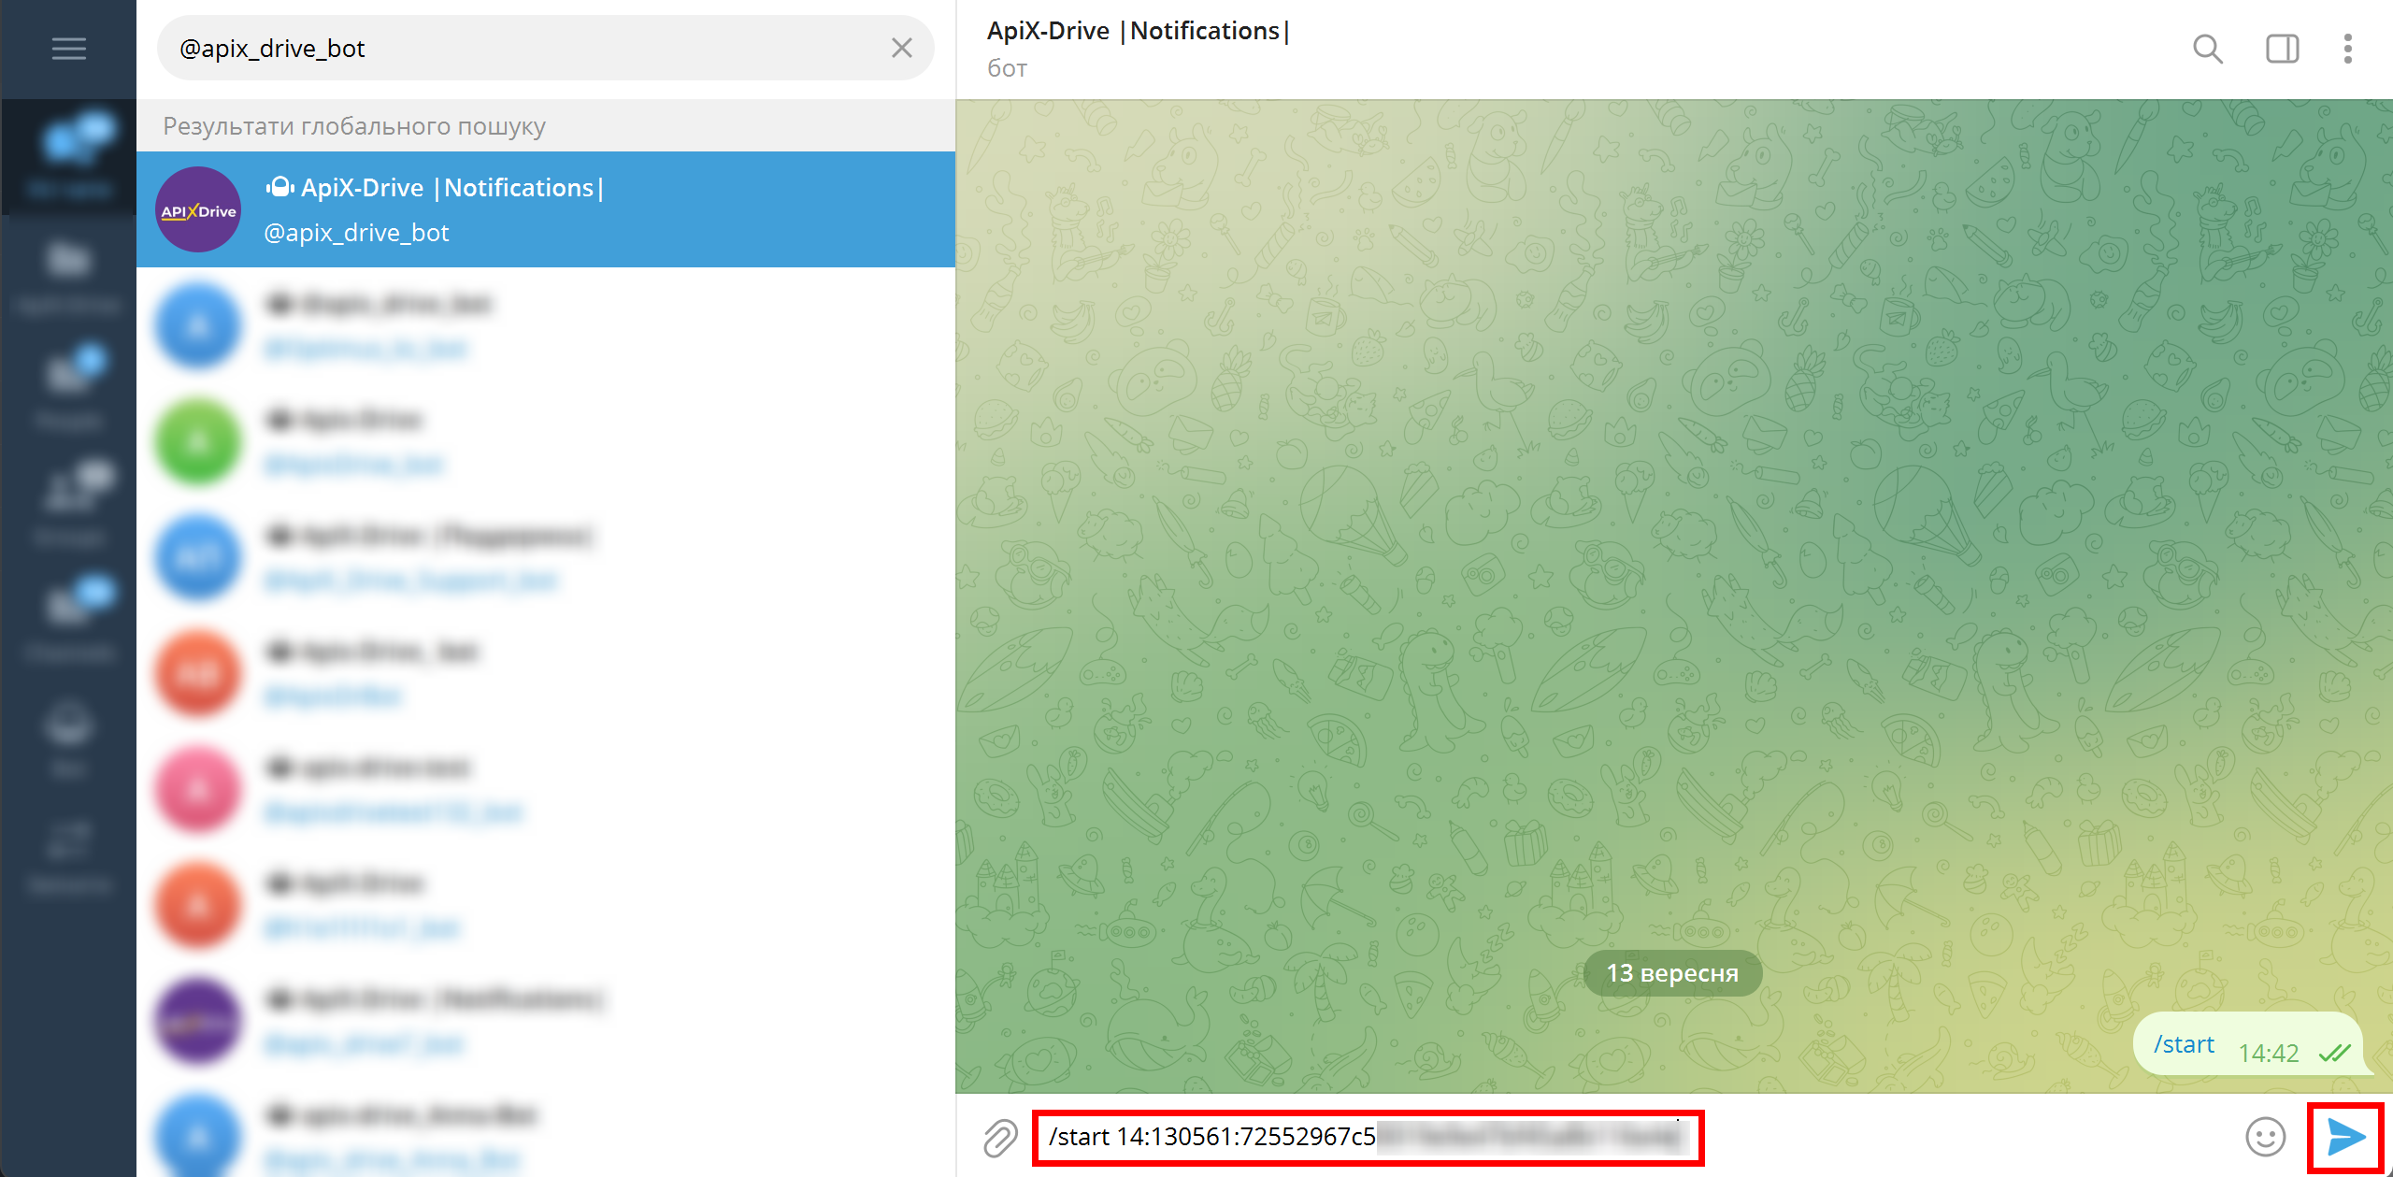The height and width of the screenshot is (1177, 2393).
Task: Toggle the right info side panel icon
Action: 2282,49
